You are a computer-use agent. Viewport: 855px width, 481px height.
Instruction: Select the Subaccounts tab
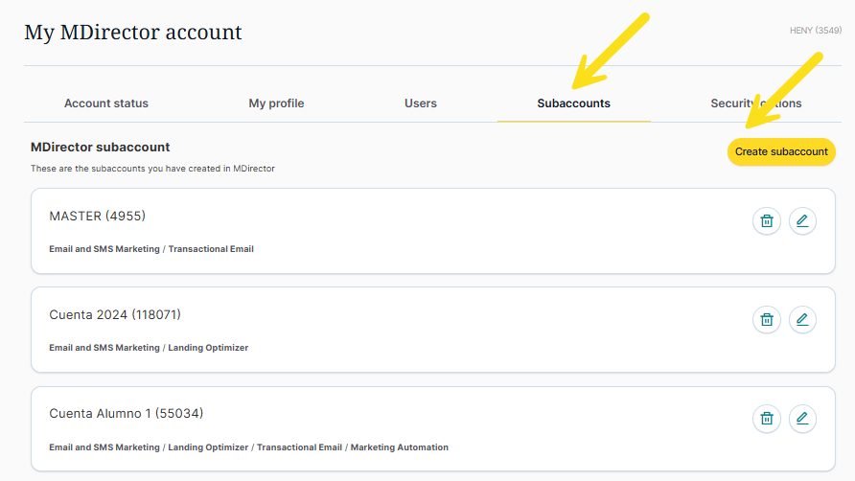coord(573,103)
